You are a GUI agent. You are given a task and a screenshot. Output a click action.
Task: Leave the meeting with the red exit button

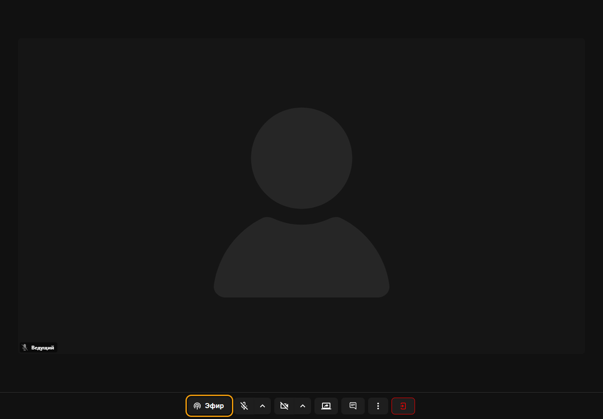click(x=403, y=406)
